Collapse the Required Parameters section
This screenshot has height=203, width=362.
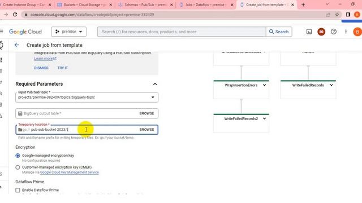click(155, 84)
